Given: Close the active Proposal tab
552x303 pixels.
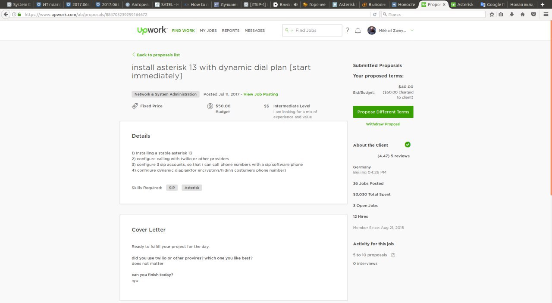Looking at the screenshot, I should 445,4.
